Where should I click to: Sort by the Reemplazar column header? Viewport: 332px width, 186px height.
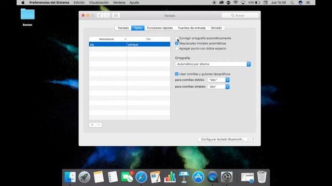[x=108, y=39]
